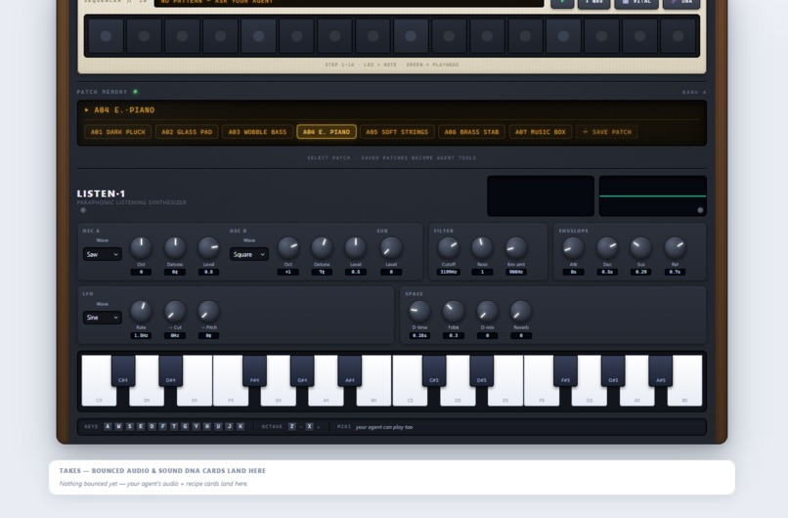Select patch A02 GLASS PAD
The height and width of the screenshot is (518, 788).
(187, 132)
